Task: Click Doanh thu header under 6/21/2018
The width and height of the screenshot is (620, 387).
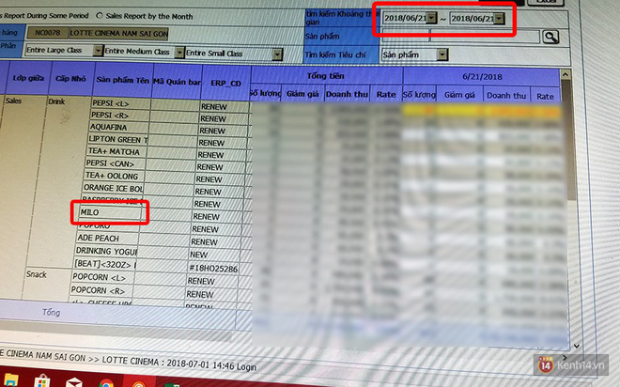Action: pos(506,96)
